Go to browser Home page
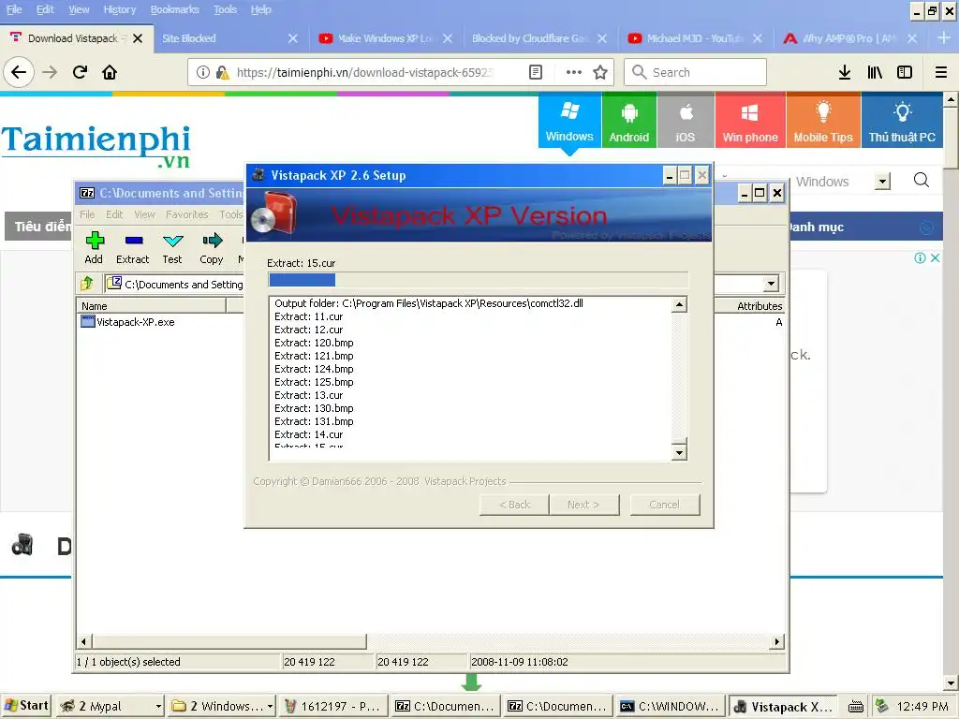The height and width of the screenshot is (719, 959). tap(110, 73)
